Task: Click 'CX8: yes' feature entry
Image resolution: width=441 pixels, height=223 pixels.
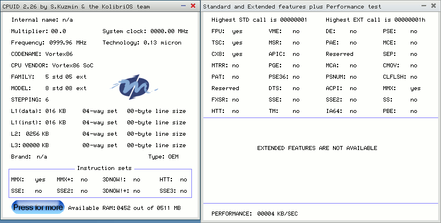Action: pos(227,54)
